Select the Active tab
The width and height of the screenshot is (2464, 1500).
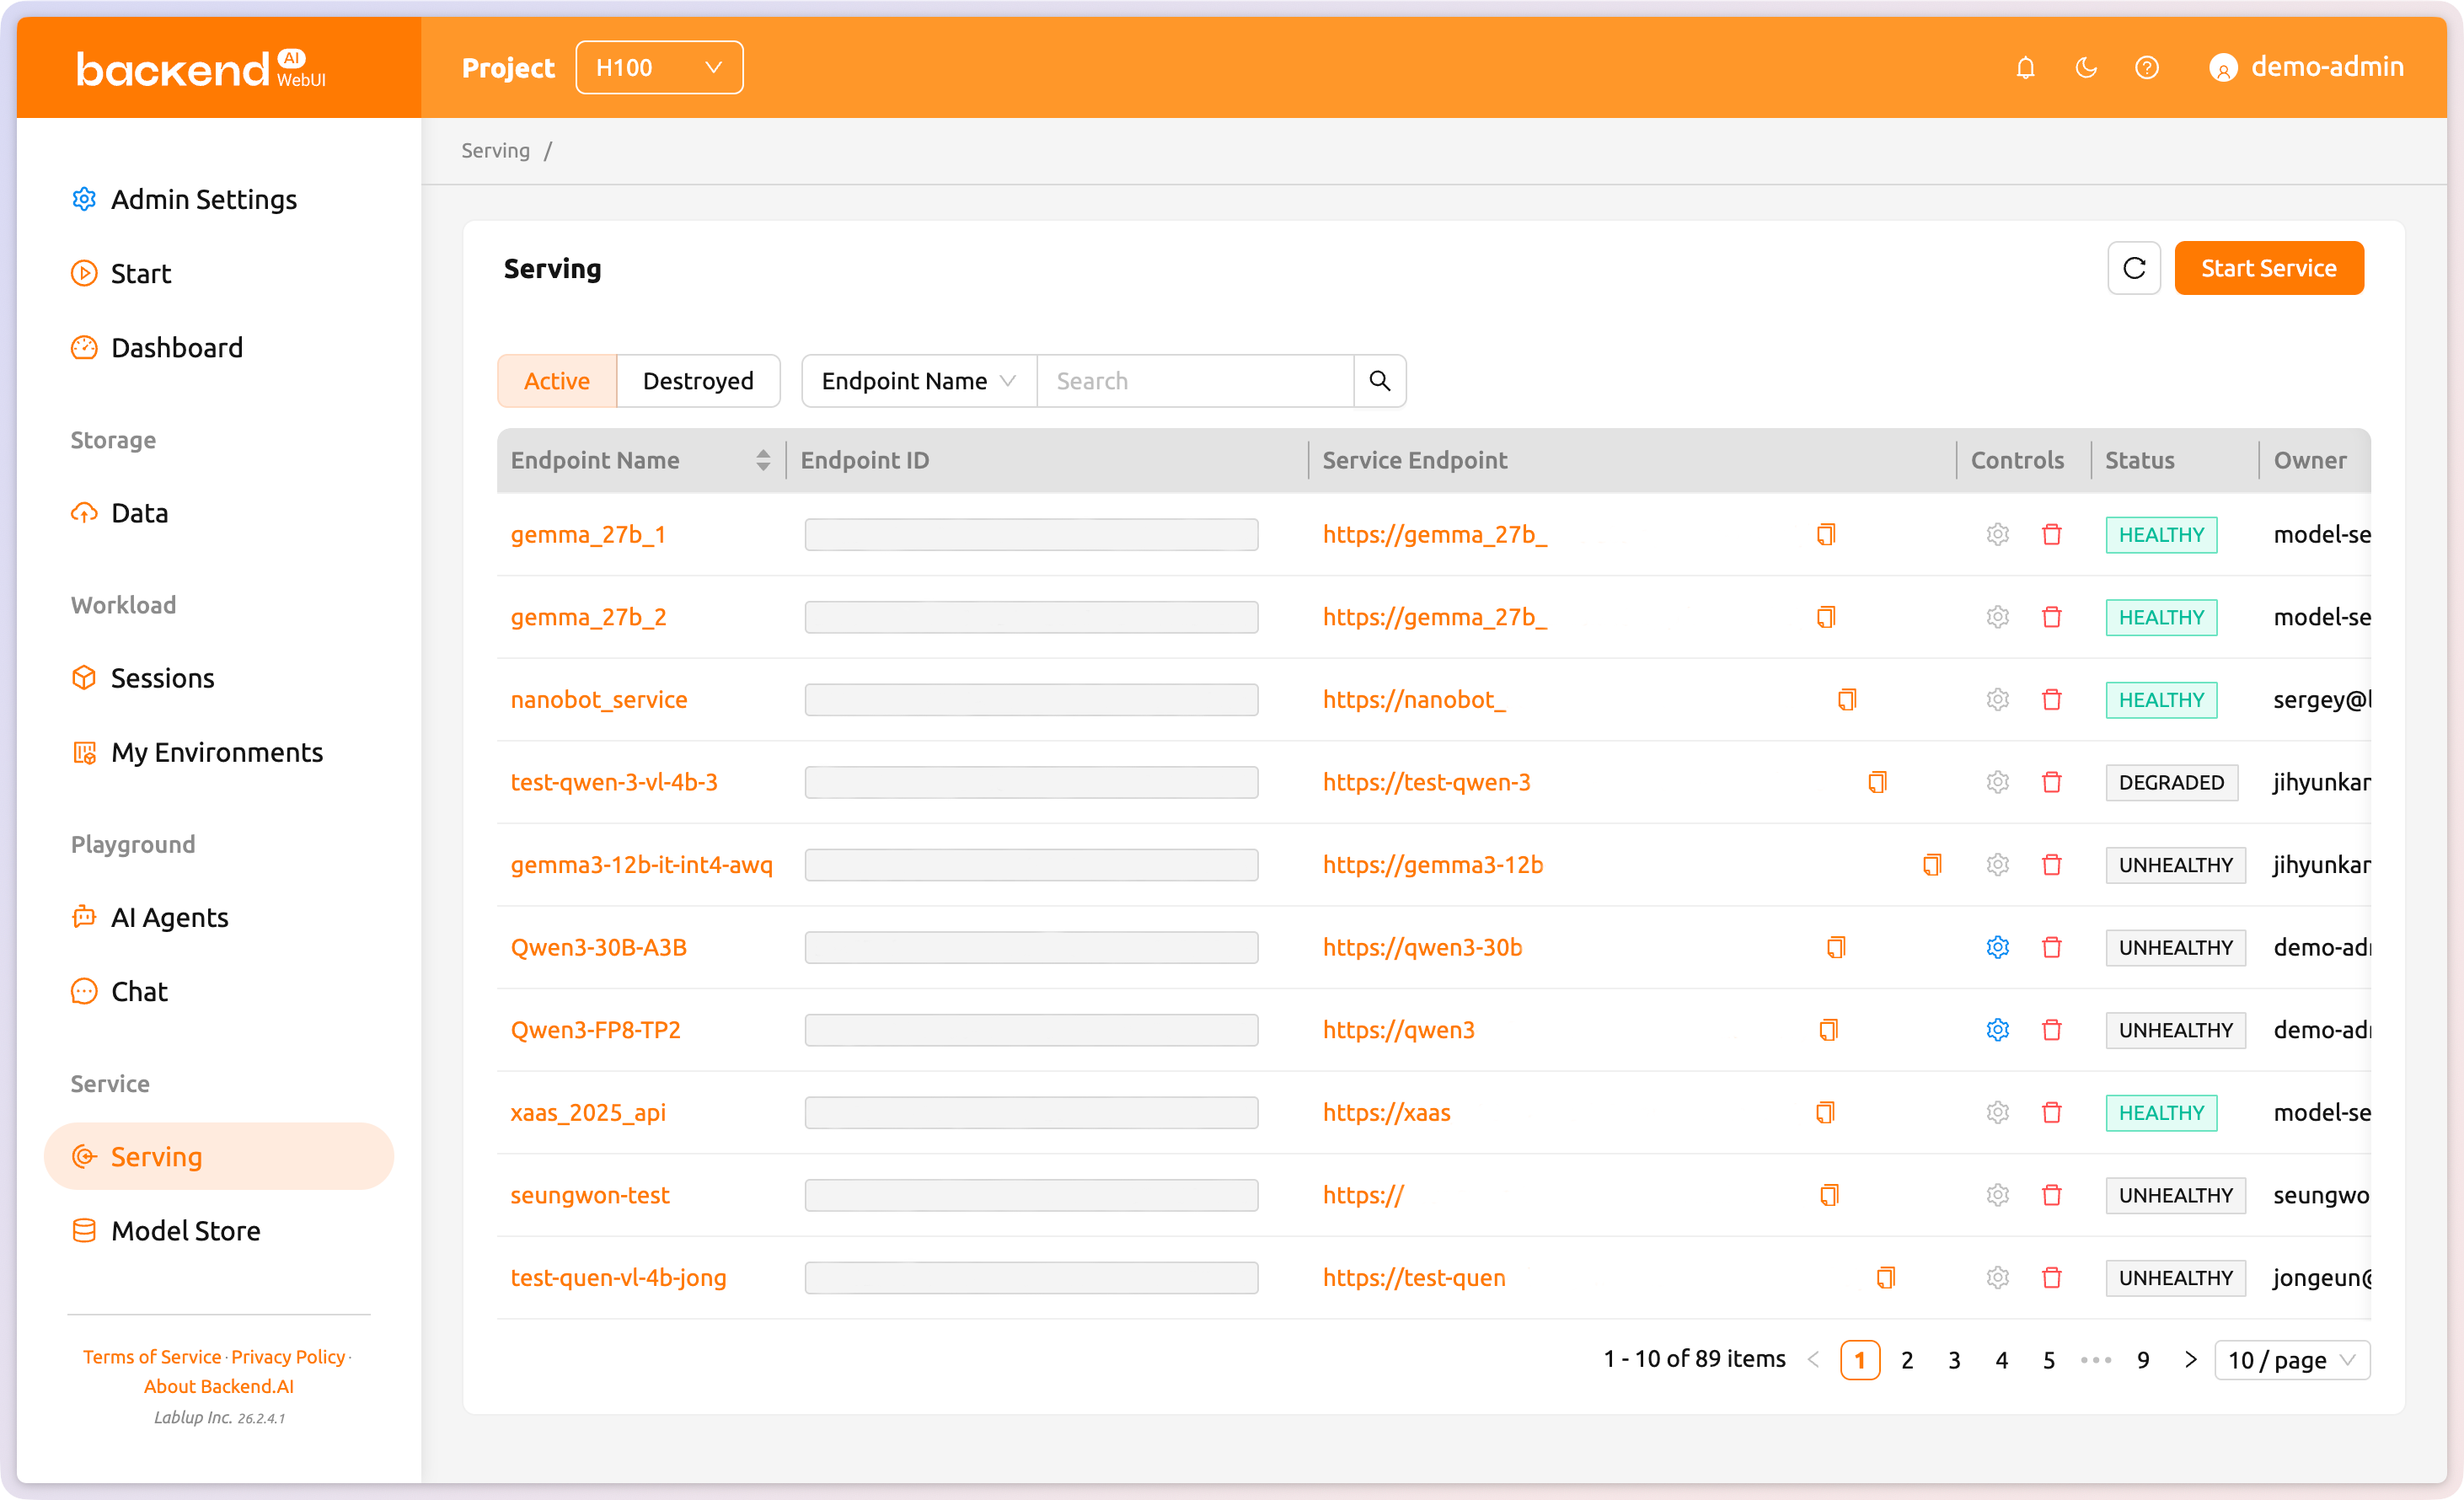tap(556, 381)
